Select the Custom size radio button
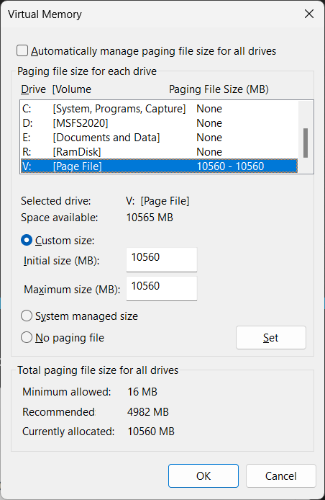Image resolution: width=325 pixels, height=500 pixels. click(x=27, y=240)
